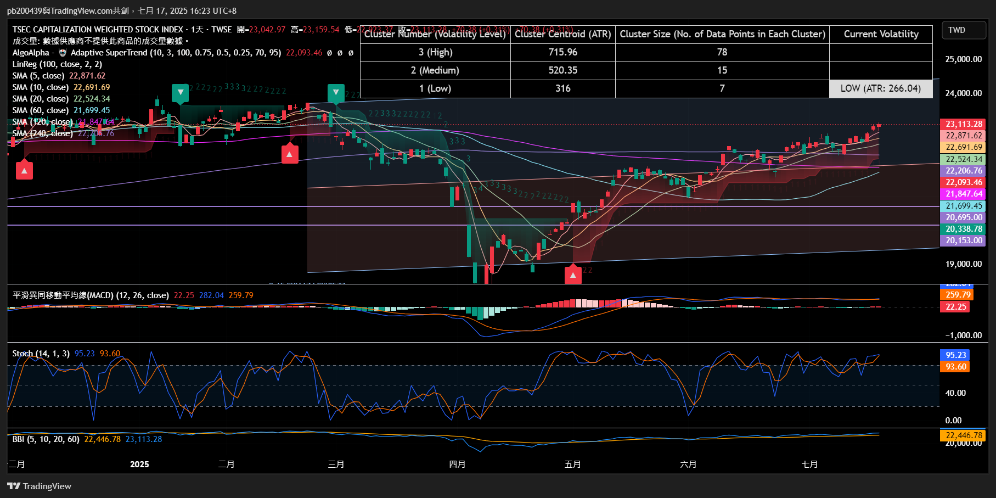Screen dimensions: 996x498
Task: Click the 22,871.62 price axis label
Action: point(964,136)
